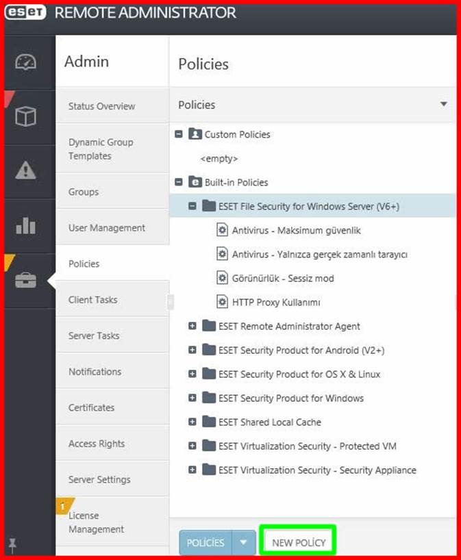
Task: Open Notifications menu item
Action: pyautogui.click(x=112, y=372)
